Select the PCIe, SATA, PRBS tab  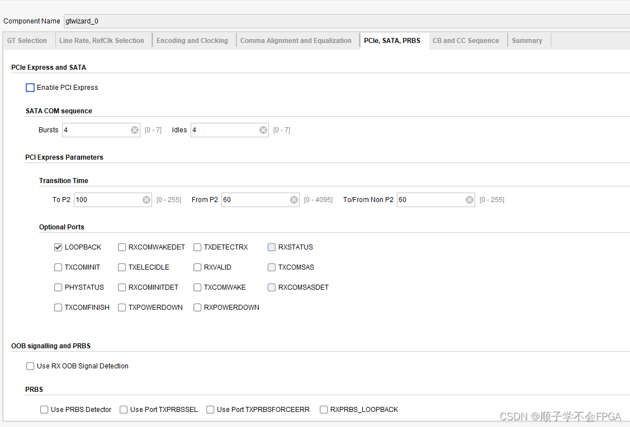(392, 41)
